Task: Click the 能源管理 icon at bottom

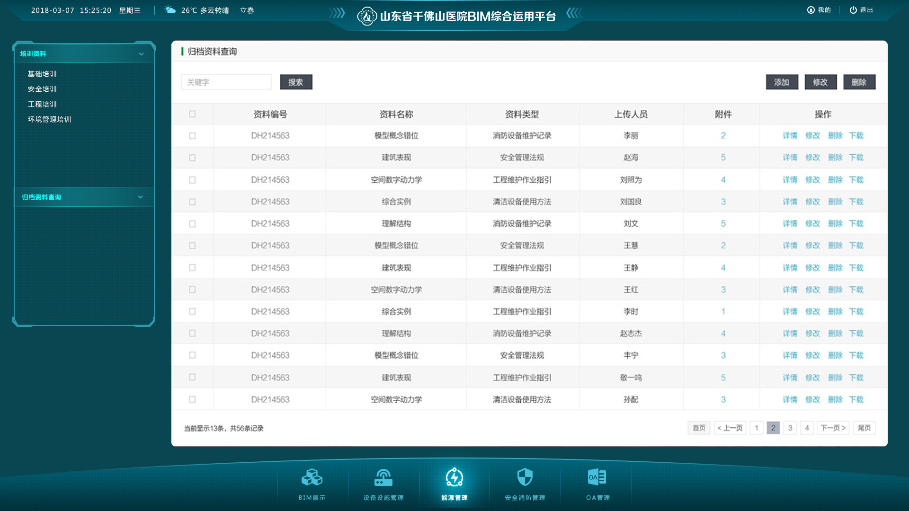Action: (x=454, y=480)
